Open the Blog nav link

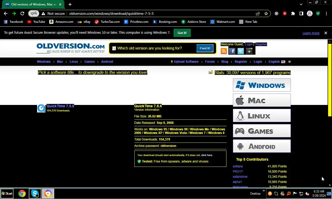(x=225, y=62)
